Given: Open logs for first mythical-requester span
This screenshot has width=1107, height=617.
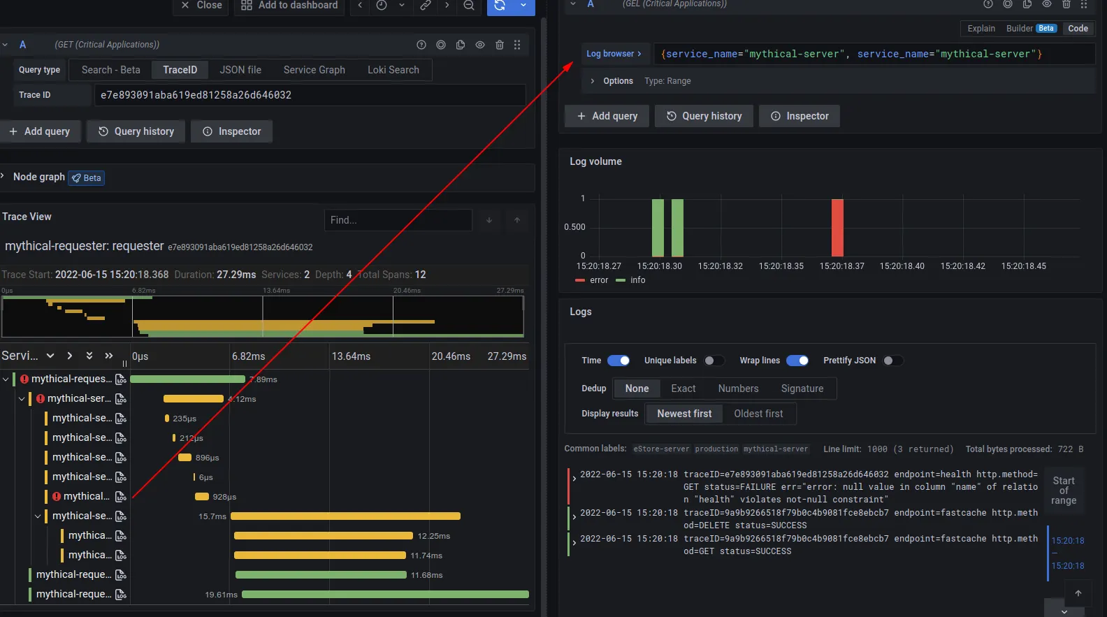Looking at the screenshot, I should tap(121, 379).
